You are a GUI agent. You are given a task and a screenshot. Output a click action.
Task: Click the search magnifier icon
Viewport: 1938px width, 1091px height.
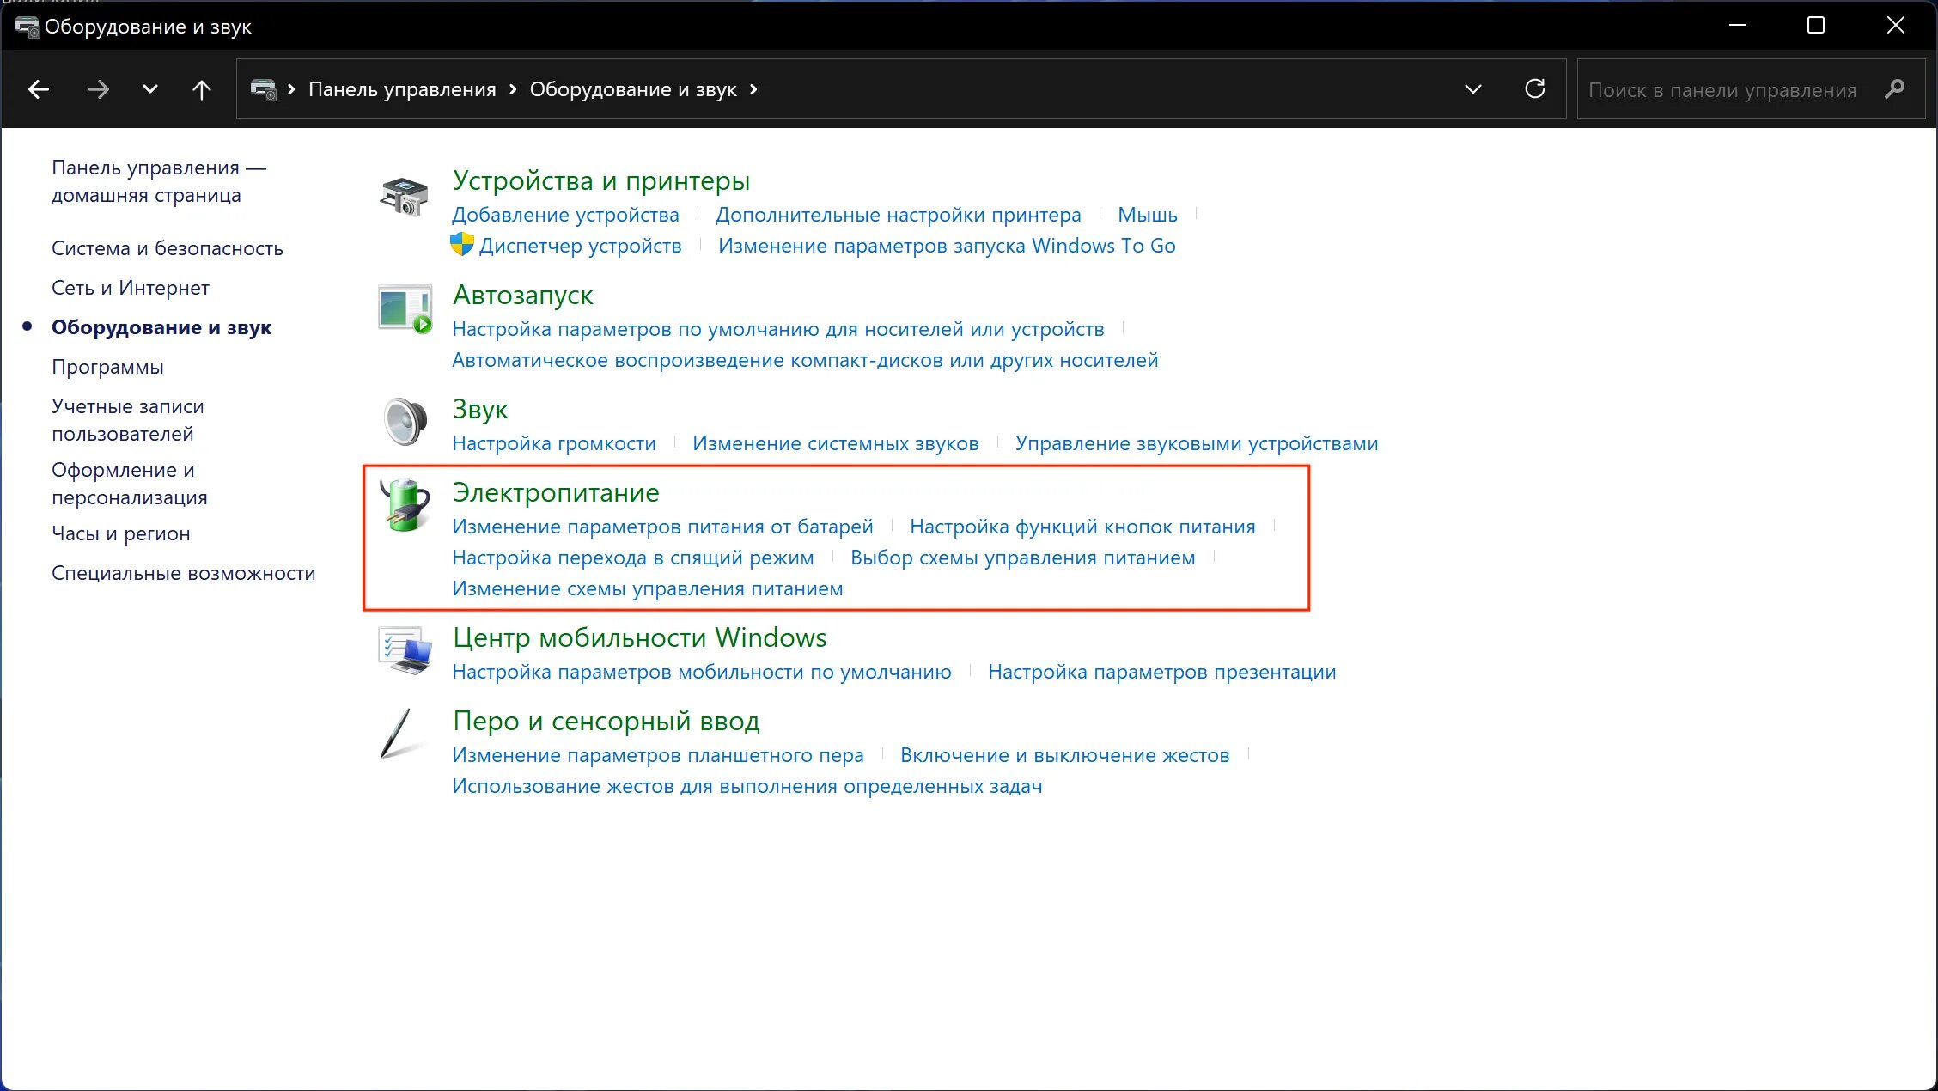coord(1894,89)
